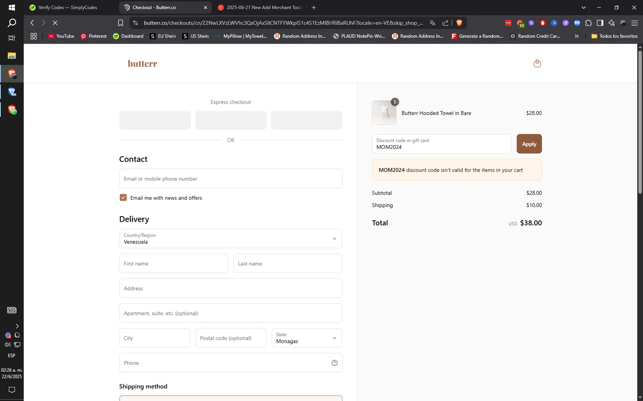This screenshot has height=401, width=643.
Task: Click the Butterr Hooded Towel product thumbnail
Action: click(x=384, y=113)
